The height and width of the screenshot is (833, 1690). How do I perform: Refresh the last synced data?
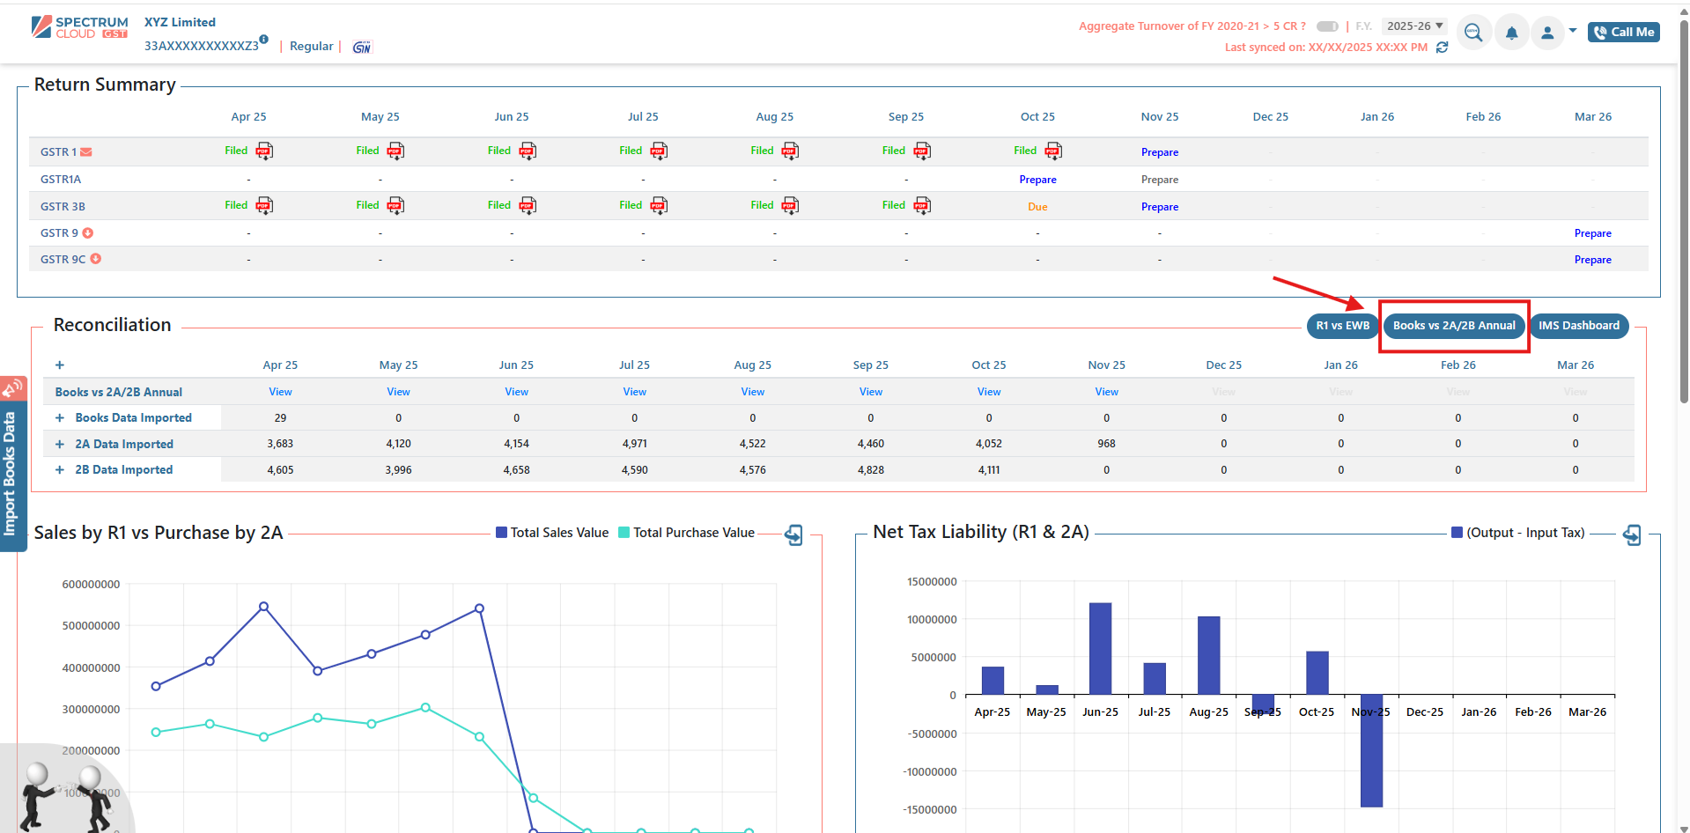(x=1442, y=48)
